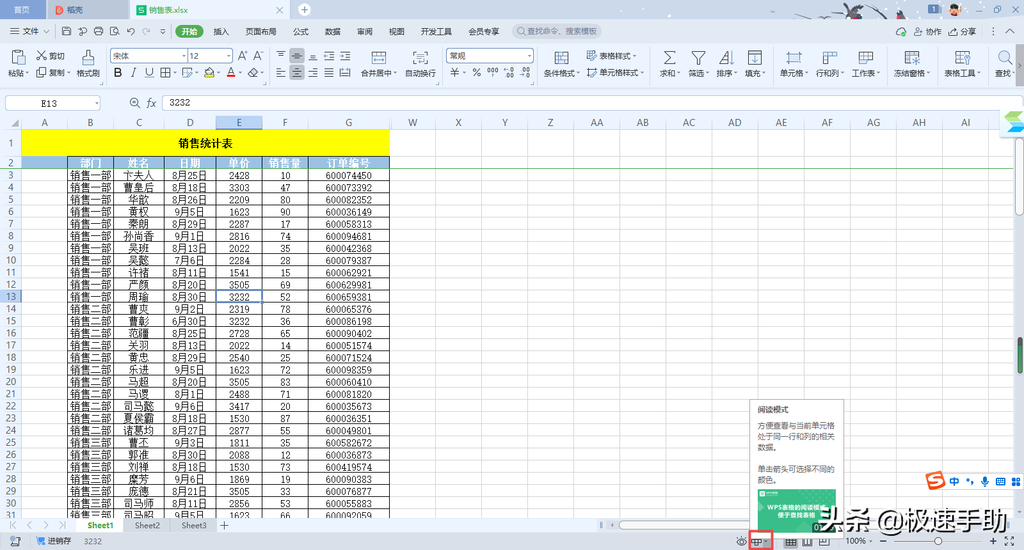The width and height of the screenshot is (1024, 550).
Task: Click the Share (分享) button
Action: (x=963, y=31)
